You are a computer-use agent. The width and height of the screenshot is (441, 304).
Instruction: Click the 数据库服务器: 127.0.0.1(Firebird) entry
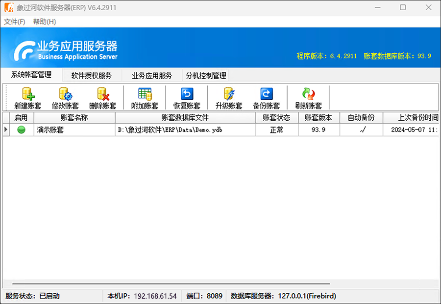[x=284, y=296]
